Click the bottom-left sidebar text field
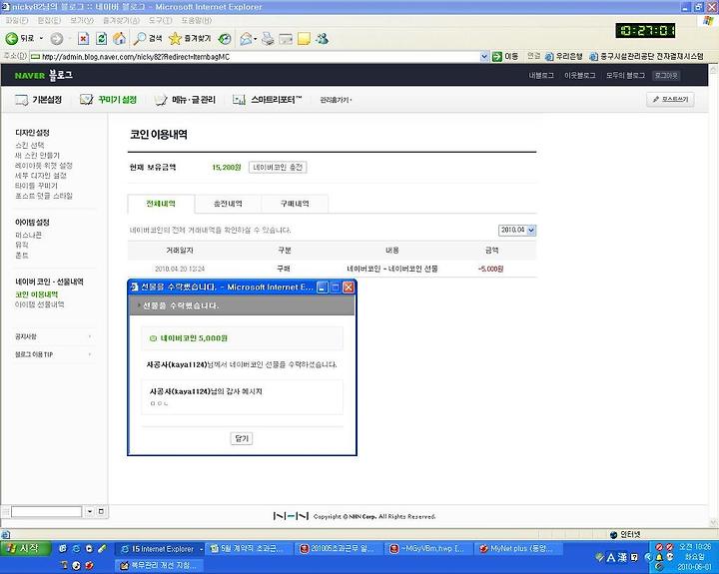The image size is (719, 574). pos(46,511)
